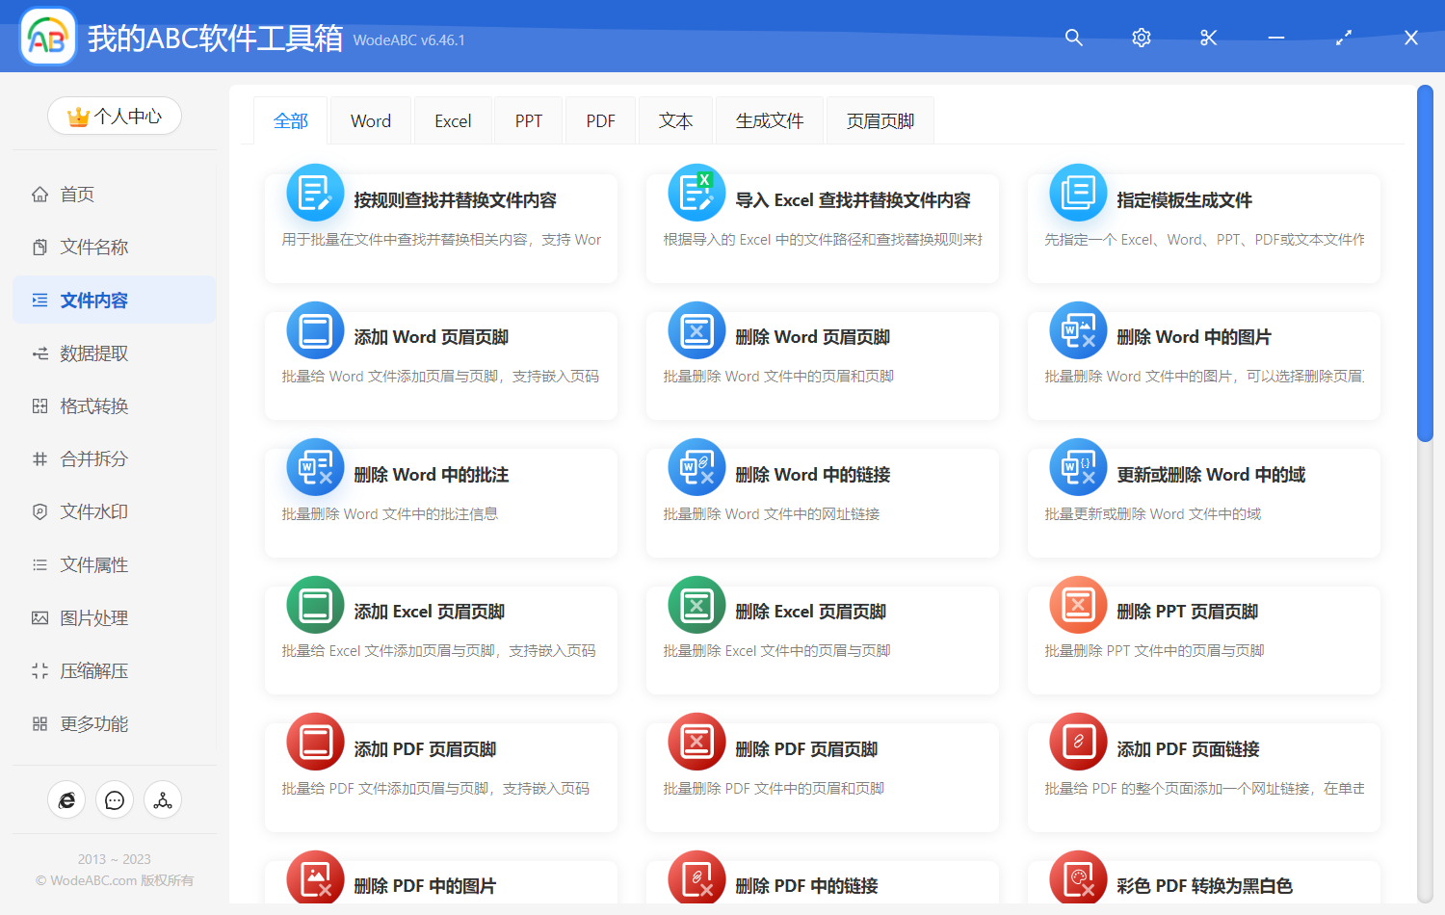Open the 删除 Word 中的批注 tool
The image size is (1445, 915).
(x=441, y=503)
